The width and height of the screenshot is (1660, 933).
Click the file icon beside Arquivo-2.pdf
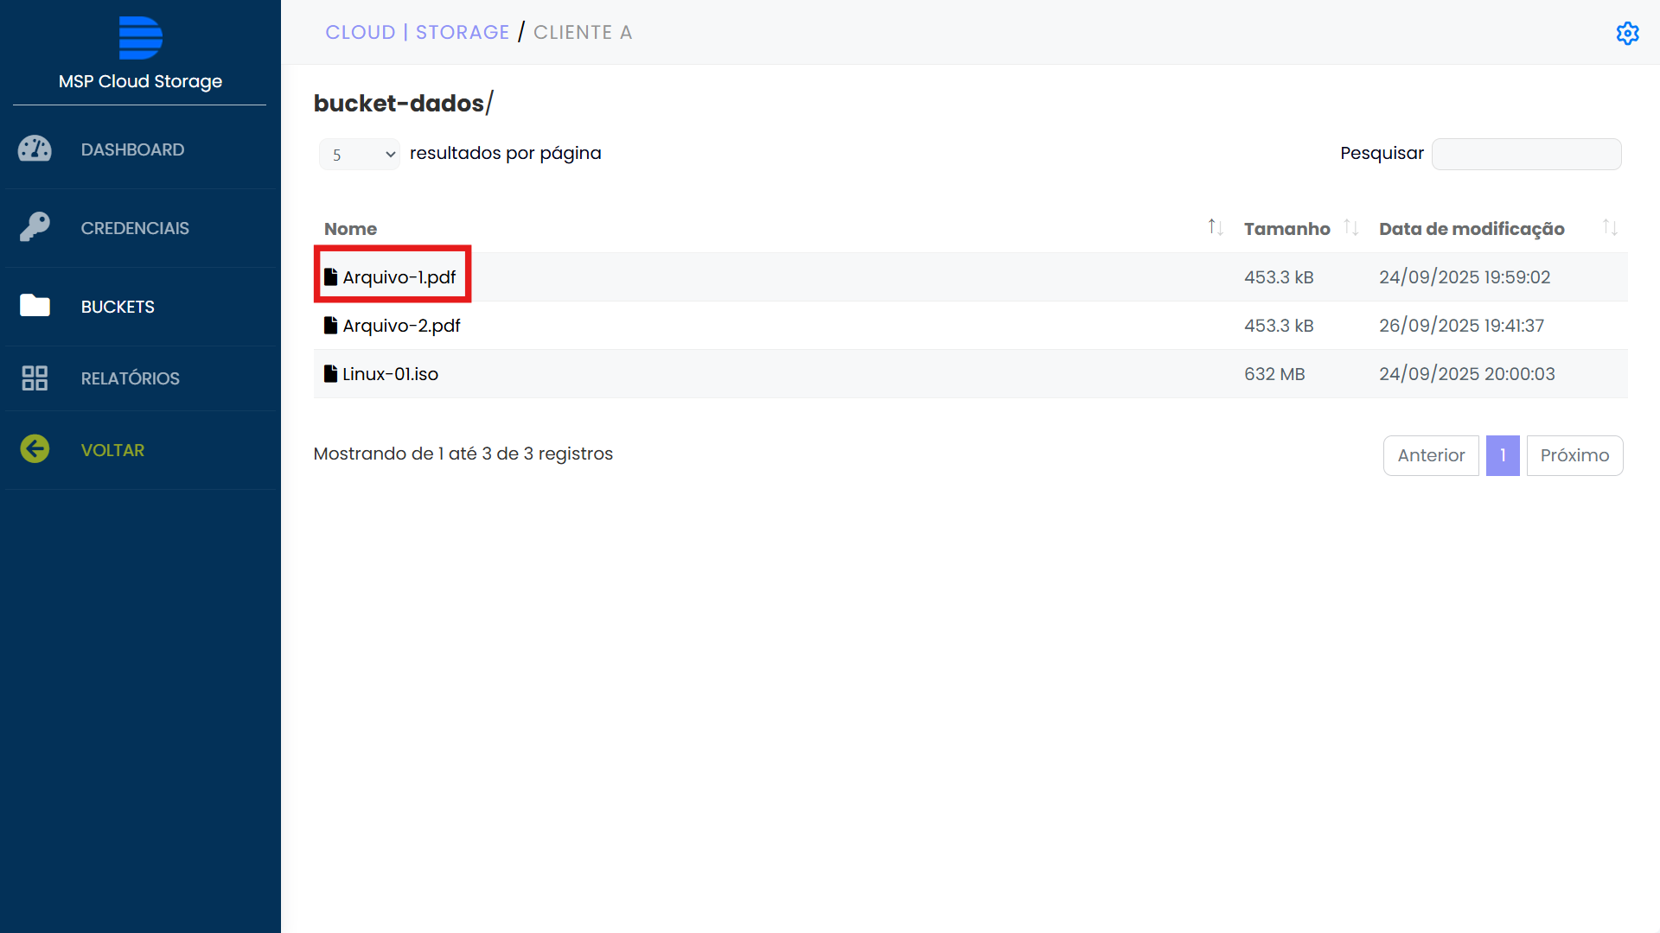pos(330,325)
